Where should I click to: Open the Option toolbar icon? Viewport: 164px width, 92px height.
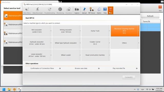[x=99, y=10]
